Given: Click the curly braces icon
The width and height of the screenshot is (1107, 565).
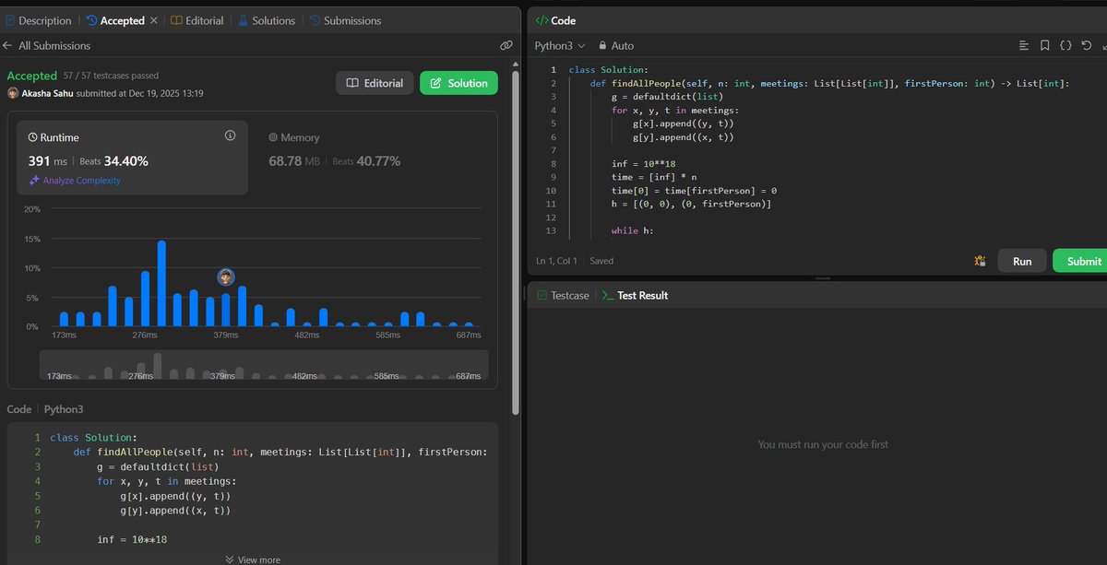Looking at the screenshot, I should coord(1065,45).
